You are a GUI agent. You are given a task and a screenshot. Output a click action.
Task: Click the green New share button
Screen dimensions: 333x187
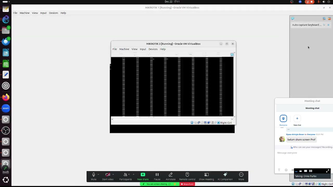(x=143, y=176)
